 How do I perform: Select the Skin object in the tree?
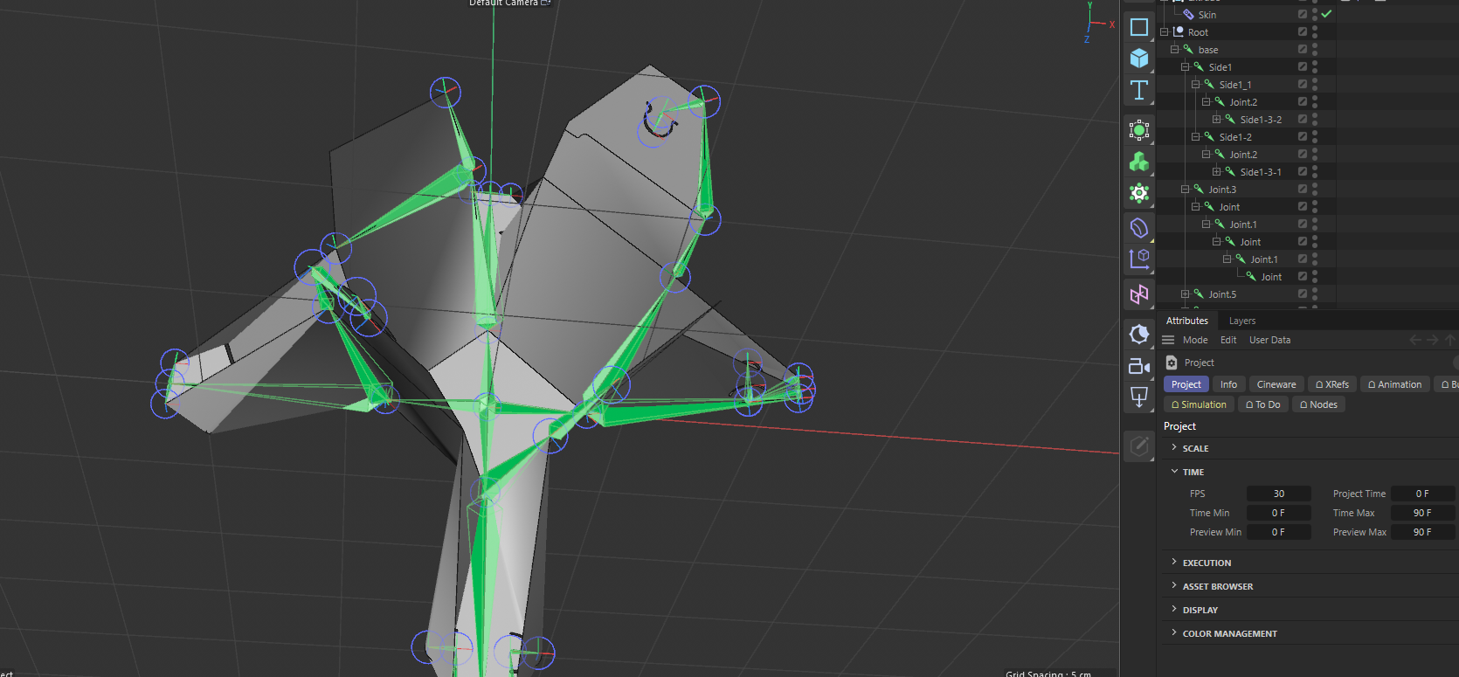coord(1207,15)
